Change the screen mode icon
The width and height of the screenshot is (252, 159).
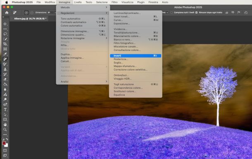[x=5, y=155]
